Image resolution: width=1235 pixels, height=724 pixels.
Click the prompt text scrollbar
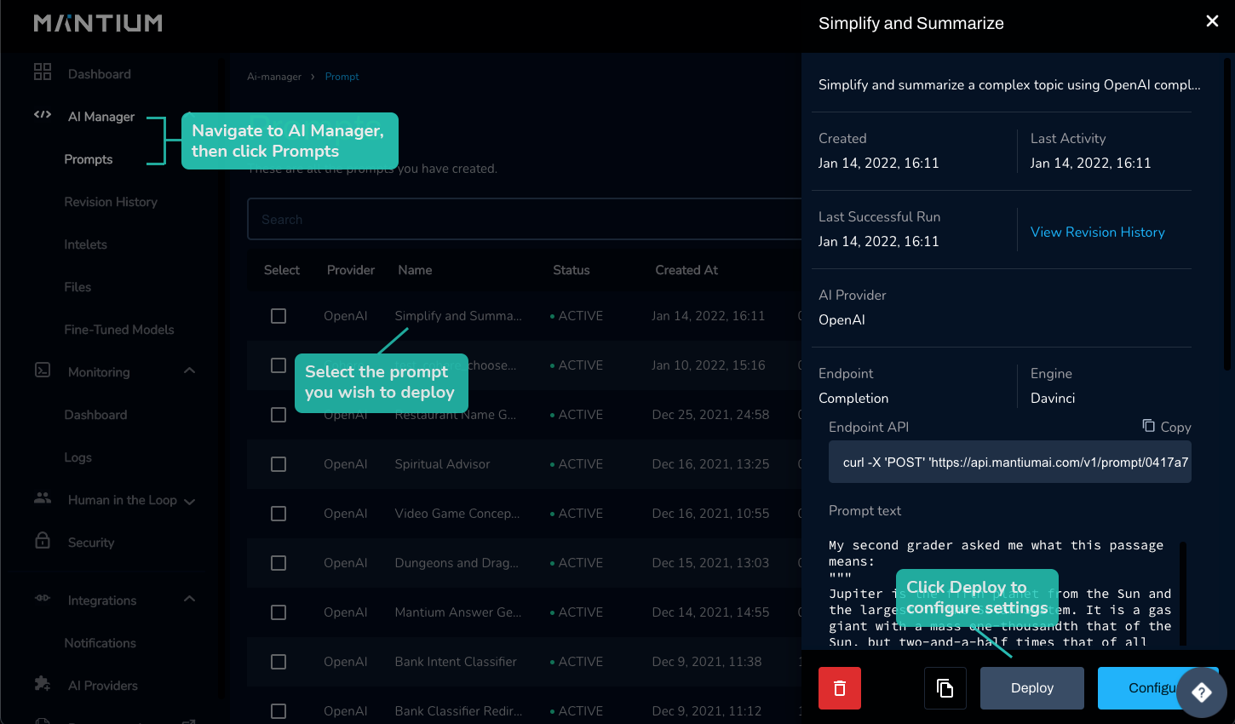pos(1183,594)
